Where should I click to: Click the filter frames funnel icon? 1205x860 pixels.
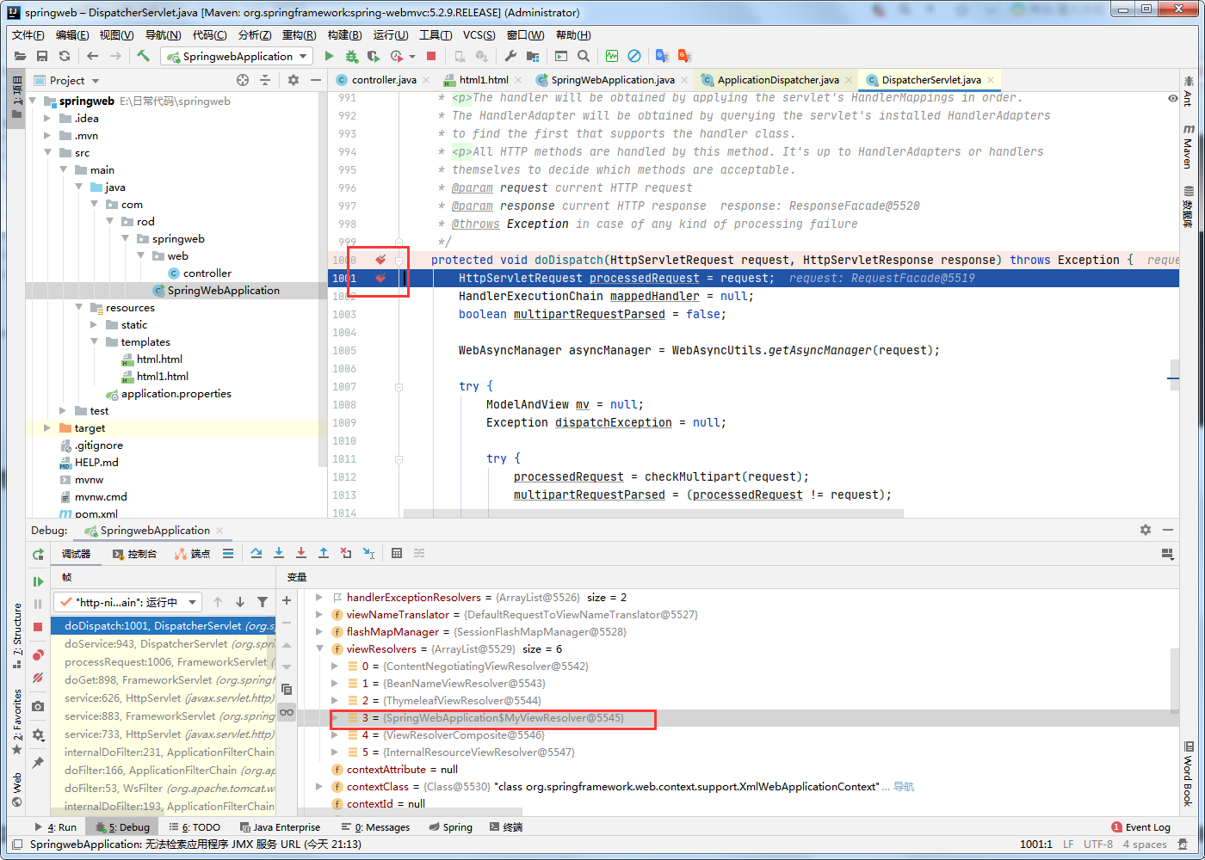click(263, 602)
